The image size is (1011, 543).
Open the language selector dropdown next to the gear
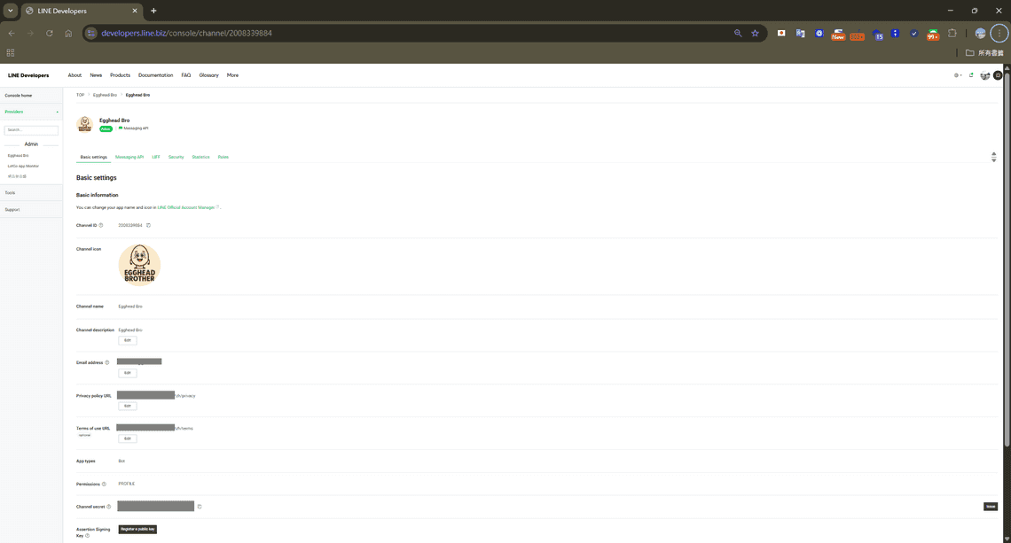[x=960, y=75]
